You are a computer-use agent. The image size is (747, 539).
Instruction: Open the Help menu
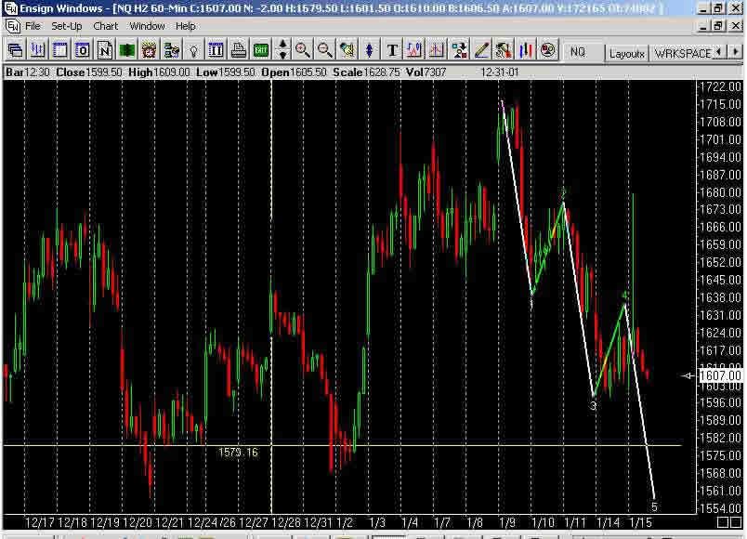185,26
